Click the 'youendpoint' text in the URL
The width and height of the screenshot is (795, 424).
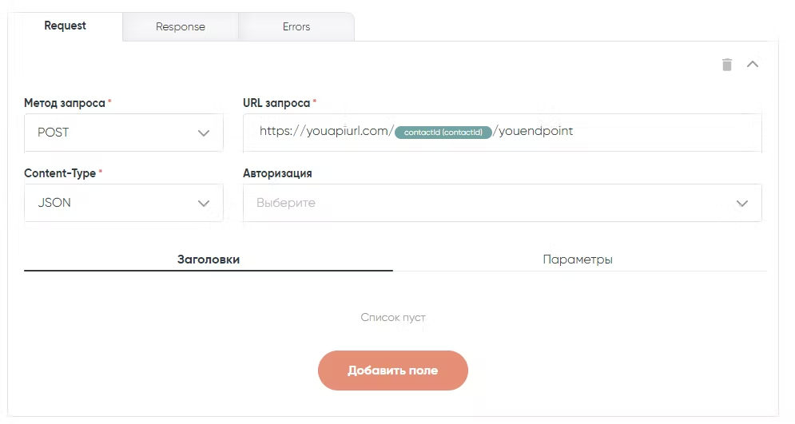(x=535, y=132)
